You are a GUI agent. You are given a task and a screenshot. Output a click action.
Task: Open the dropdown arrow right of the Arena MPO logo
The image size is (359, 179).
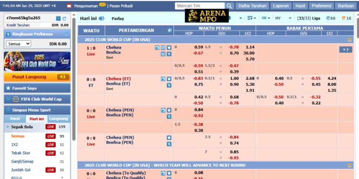(x=241, y=18)
